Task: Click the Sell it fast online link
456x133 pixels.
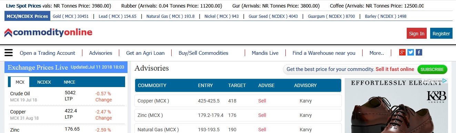Action: coord(395,69)
